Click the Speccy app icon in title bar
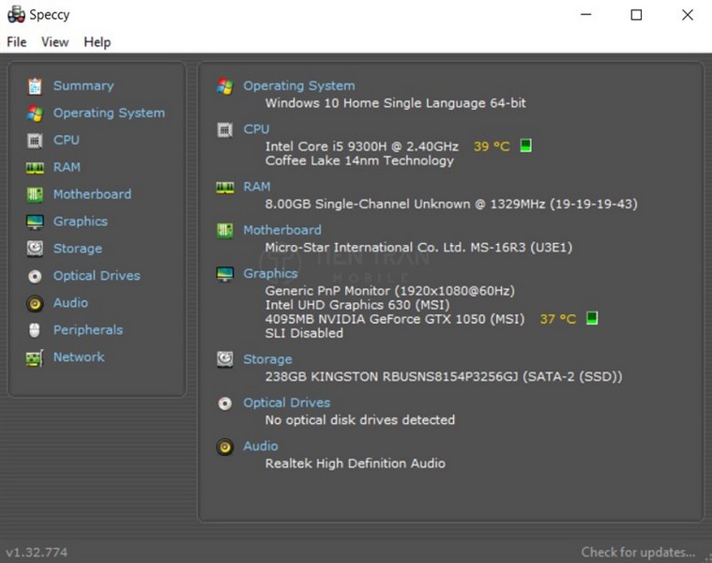This screenshot has width=712, height=563. click(x=16, y=14)
